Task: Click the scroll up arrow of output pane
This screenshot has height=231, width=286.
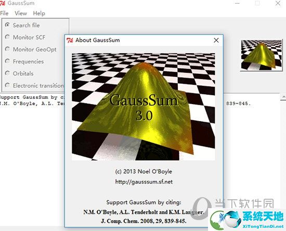Action: click(x=283, y=97)
